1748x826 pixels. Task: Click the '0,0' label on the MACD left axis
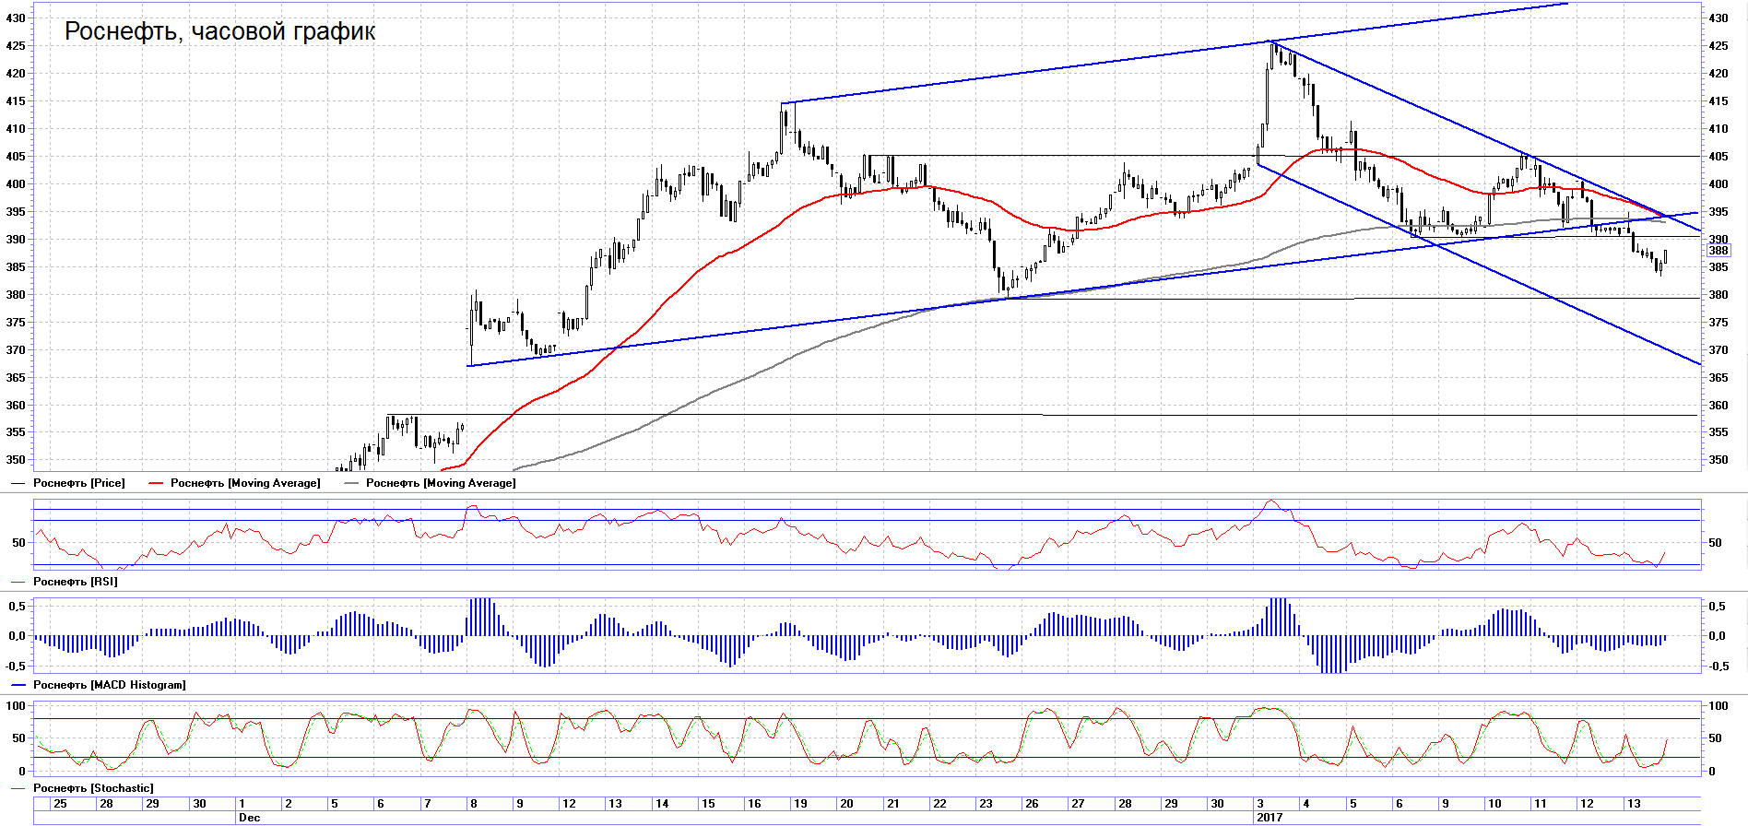click(x=17, y=636)
